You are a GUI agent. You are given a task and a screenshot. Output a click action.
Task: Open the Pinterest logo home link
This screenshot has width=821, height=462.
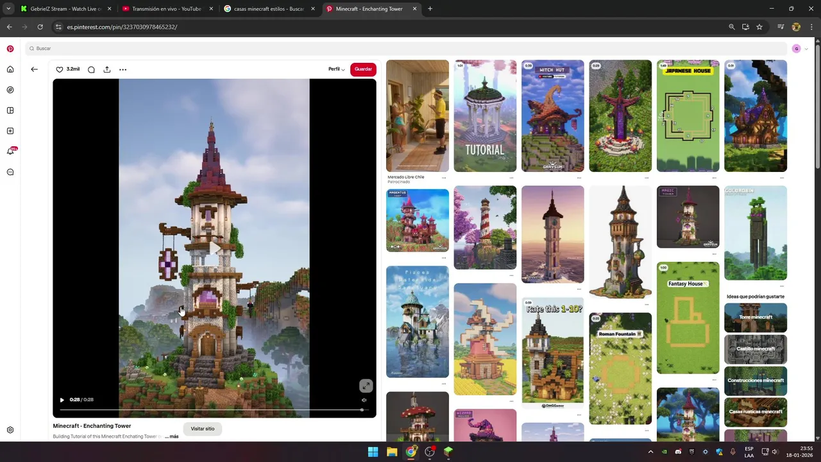(10, 49)
